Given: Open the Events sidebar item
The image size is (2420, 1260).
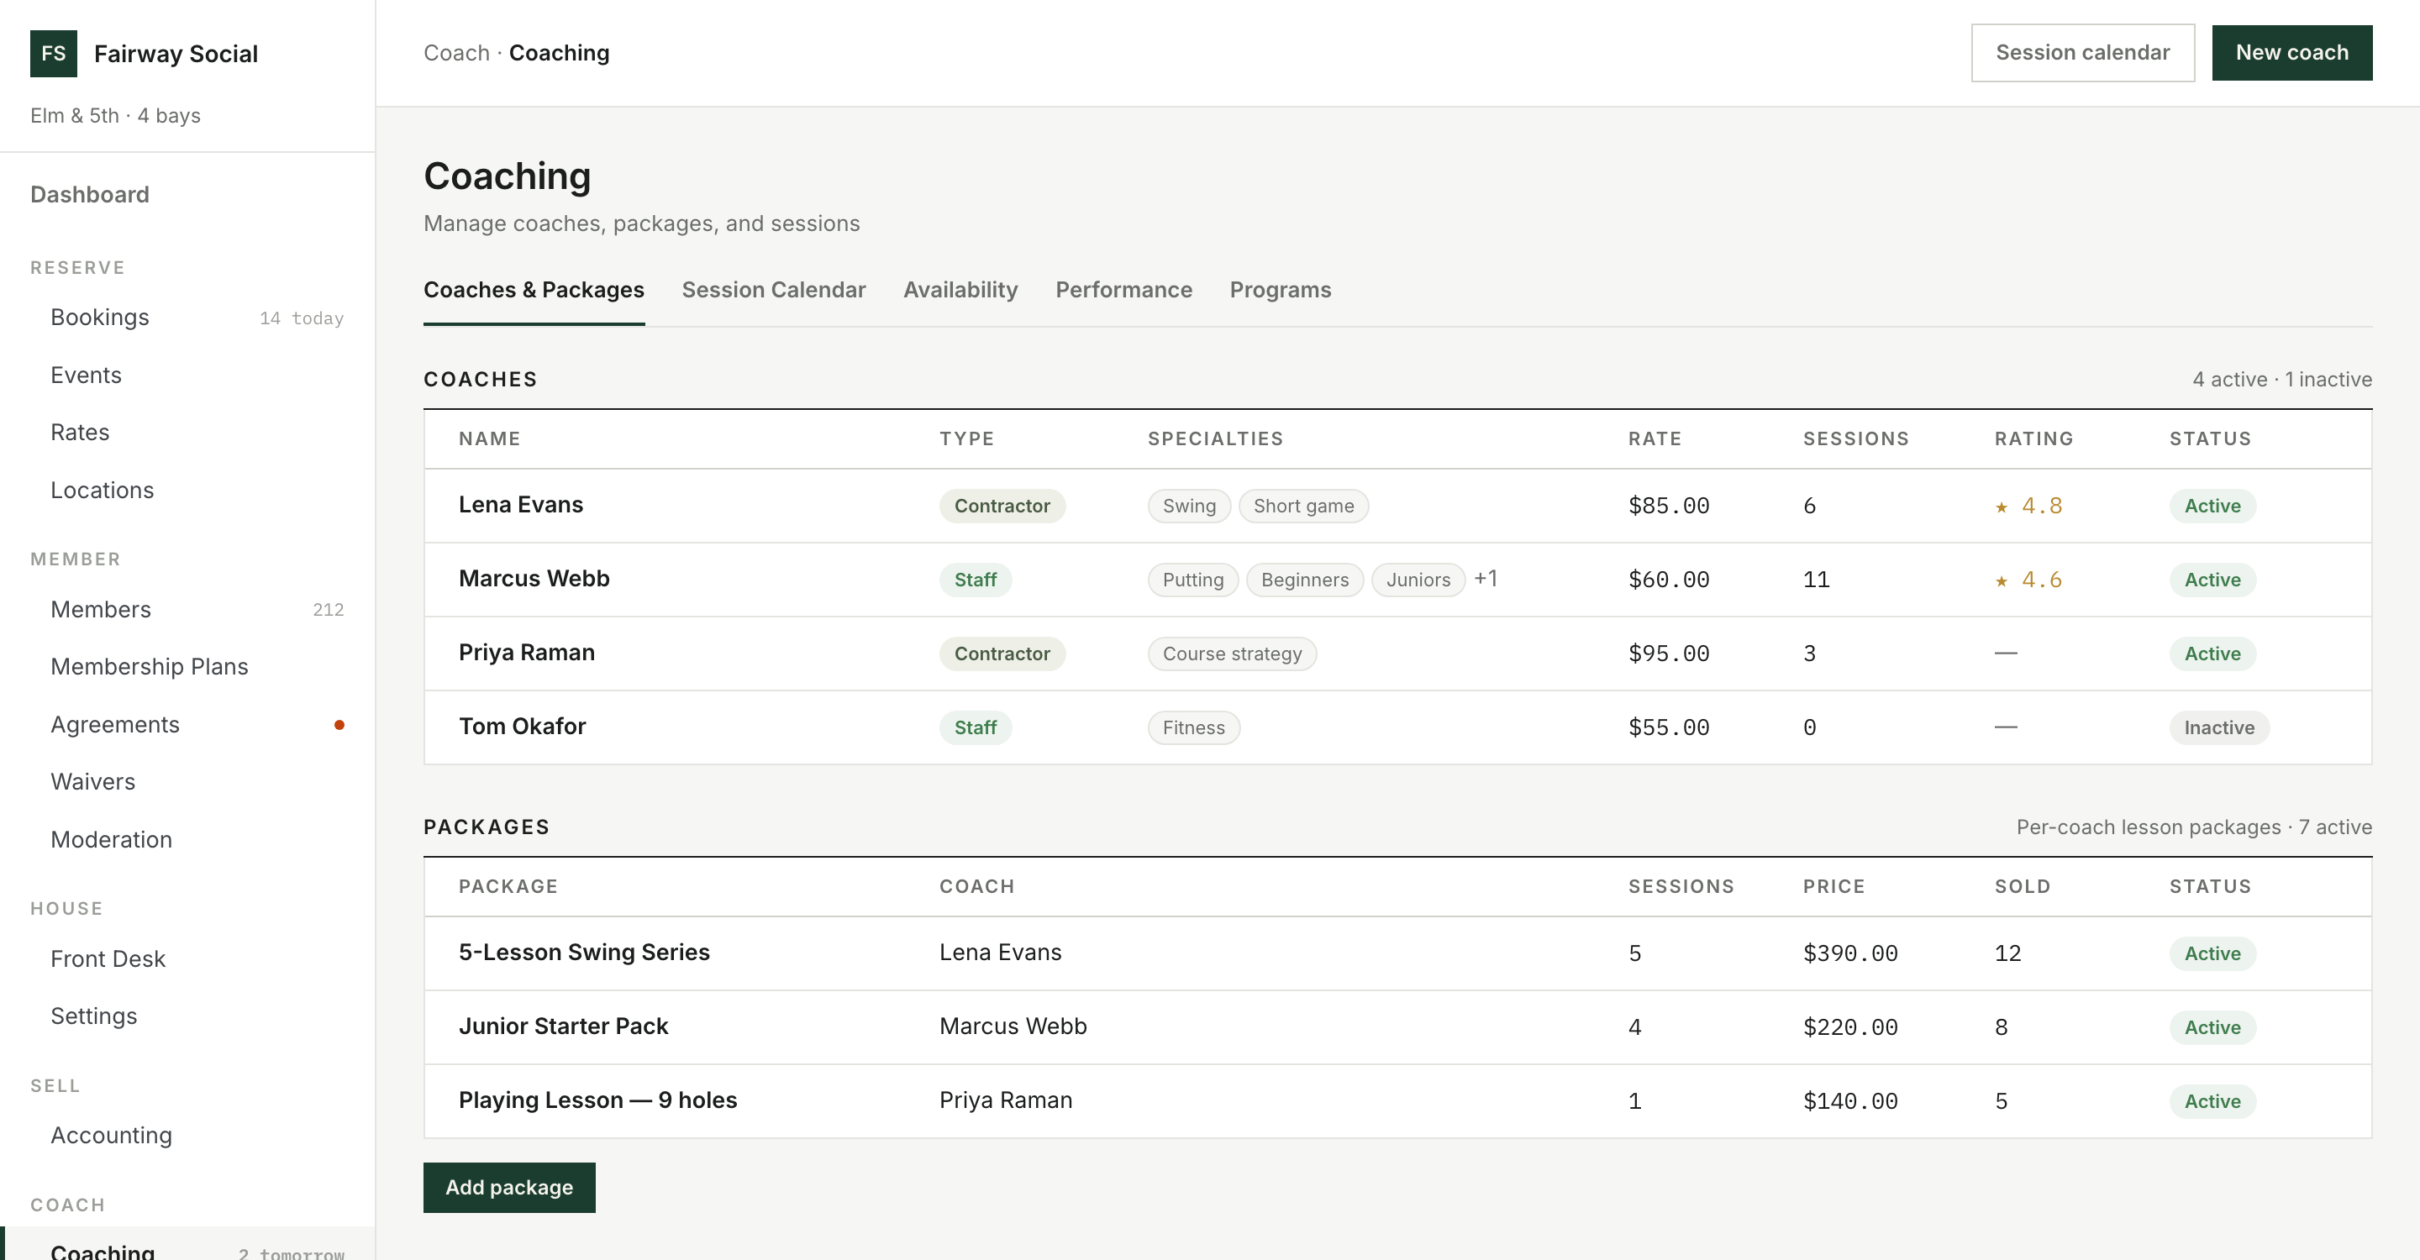Looking at the screenshot, I should click(x=188, y=375).
